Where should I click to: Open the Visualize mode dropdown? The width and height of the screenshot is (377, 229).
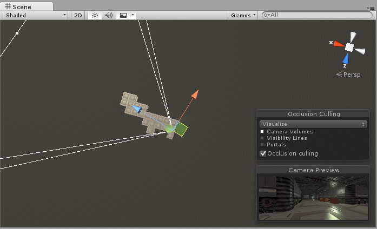click(313, 124)
